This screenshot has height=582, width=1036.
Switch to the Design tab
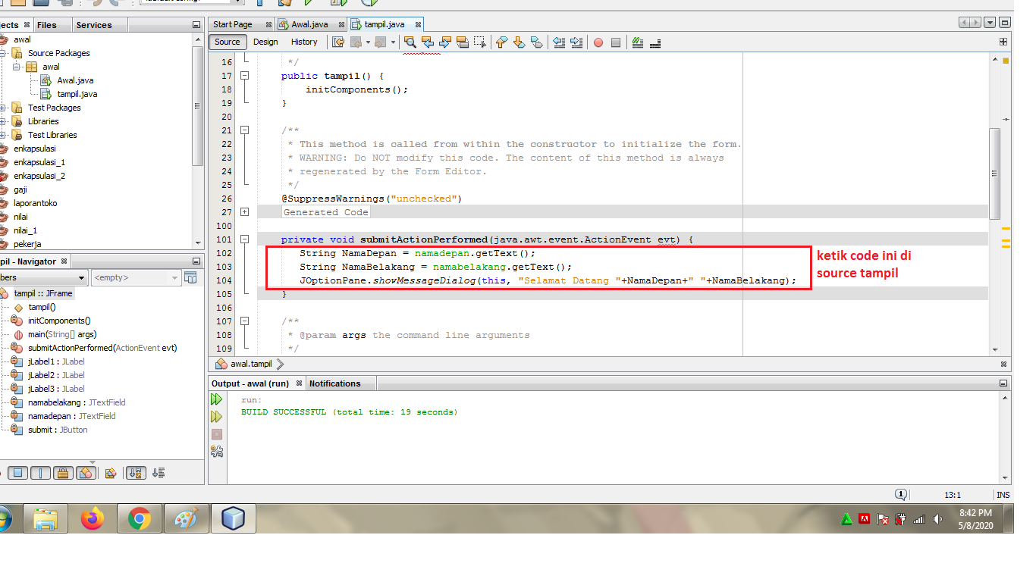(265, 42)
